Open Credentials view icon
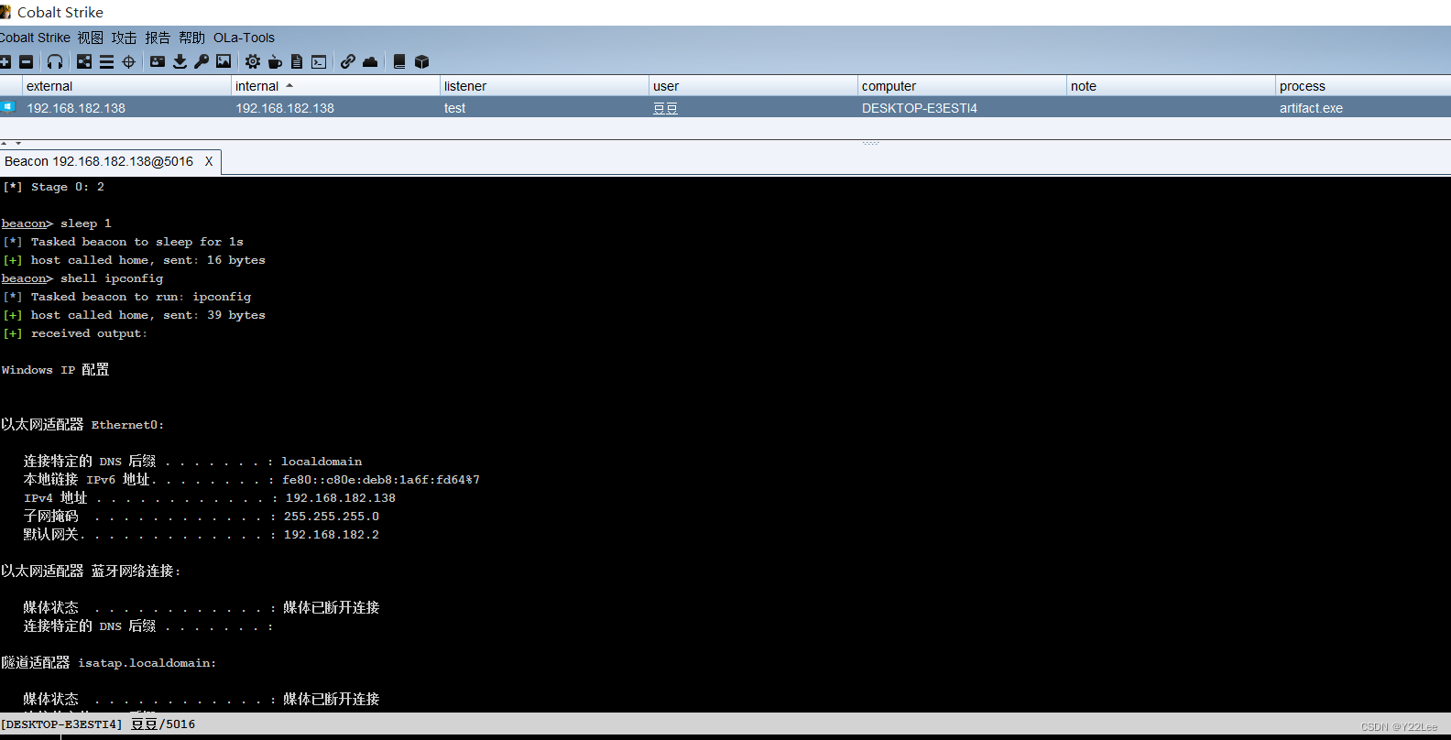 coord(158,61)
